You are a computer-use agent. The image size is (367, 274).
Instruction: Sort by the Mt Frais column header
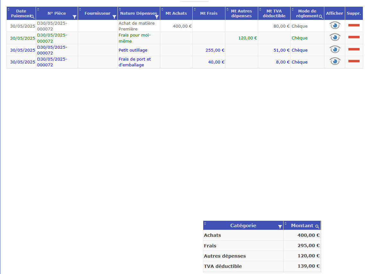tap(209, 13)
